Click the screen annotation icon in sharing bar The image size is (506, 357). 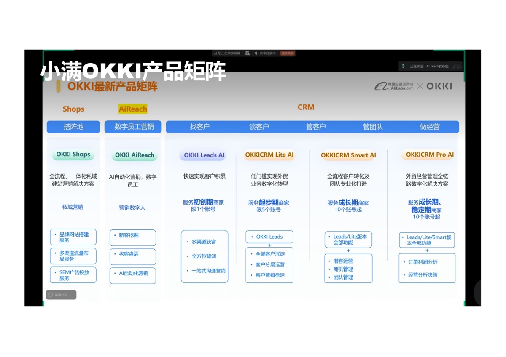click(x=248, y=53)
